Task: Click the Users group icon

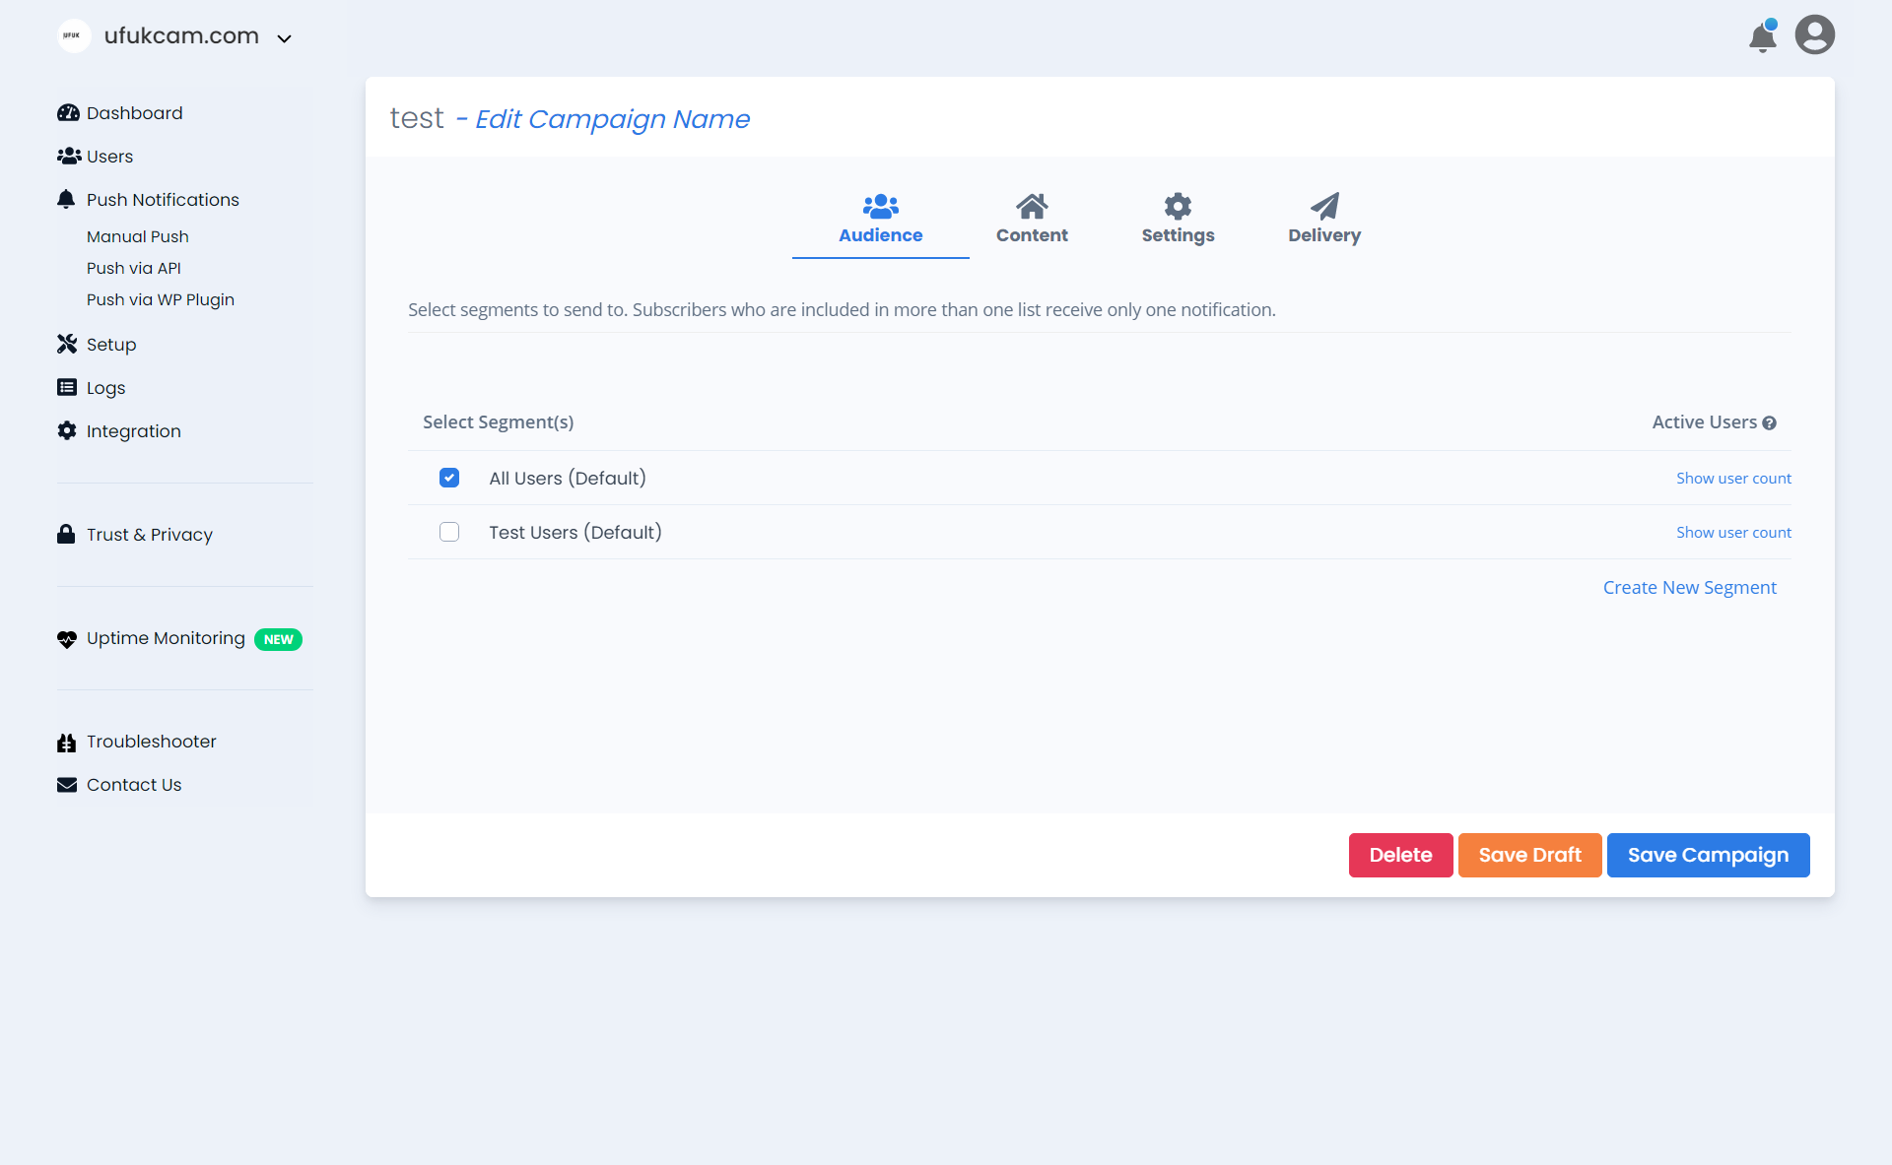Action: point(68,157)
